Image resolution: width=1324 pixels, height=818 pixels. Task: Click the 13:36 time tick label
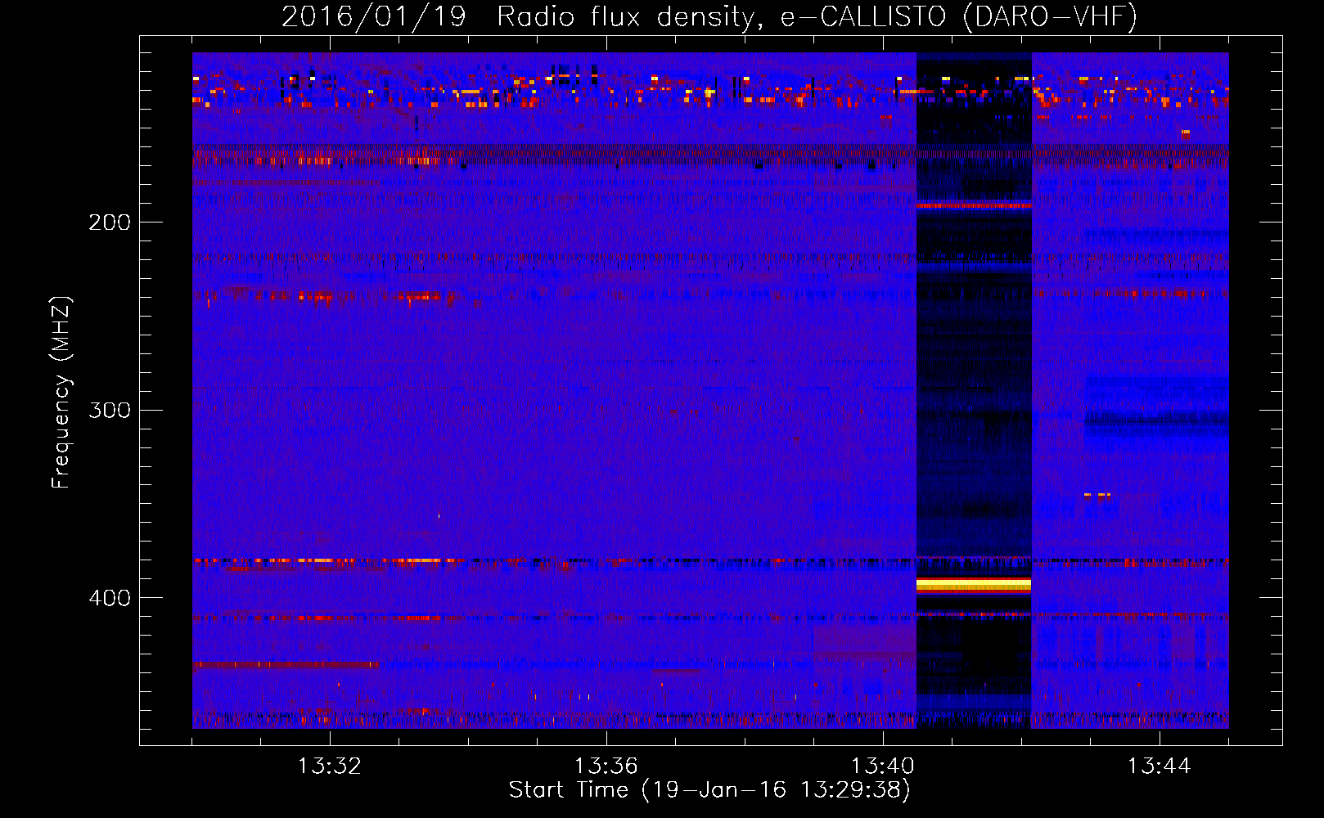point(606,766)
